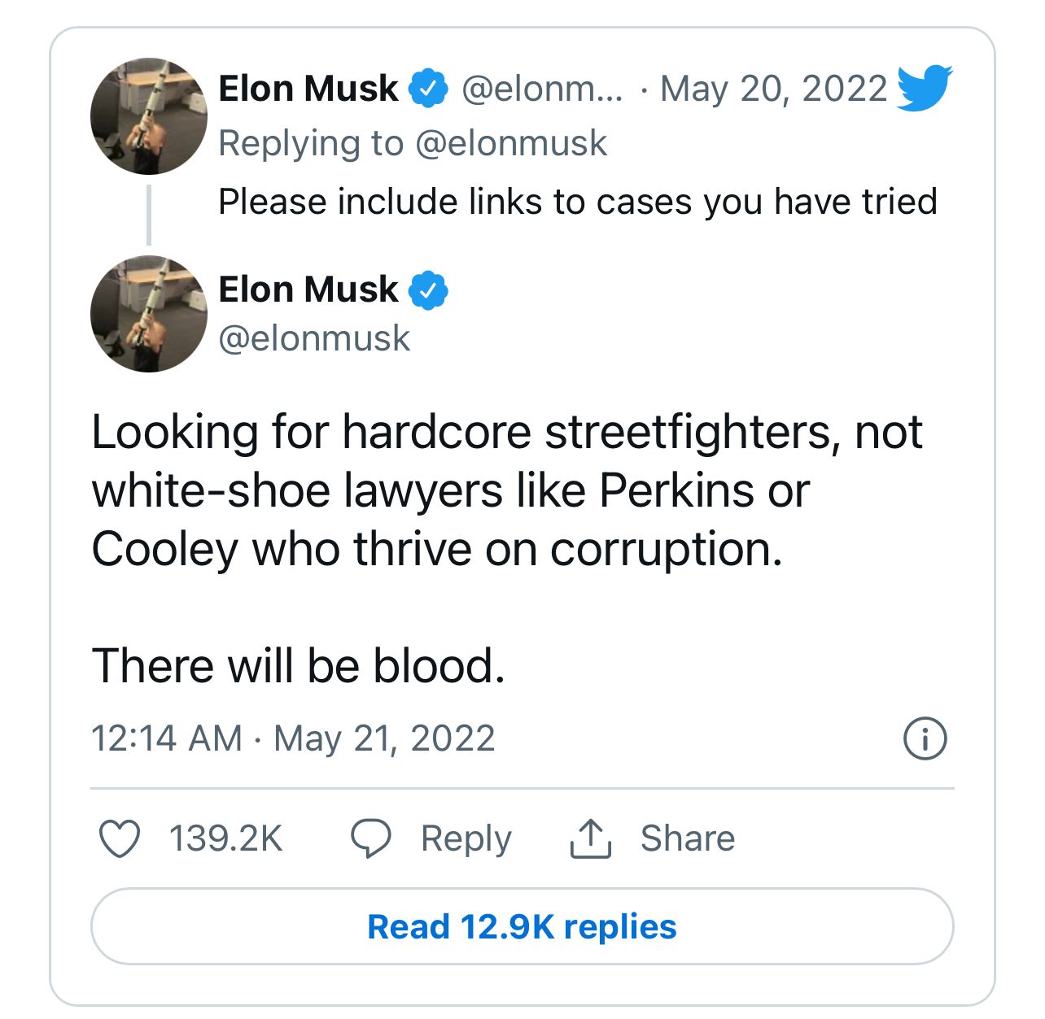The width and height of the screenshot is (1045, 1019).
Task: Click the "Please include links" tweet text
Action: (x=577, y=202)
